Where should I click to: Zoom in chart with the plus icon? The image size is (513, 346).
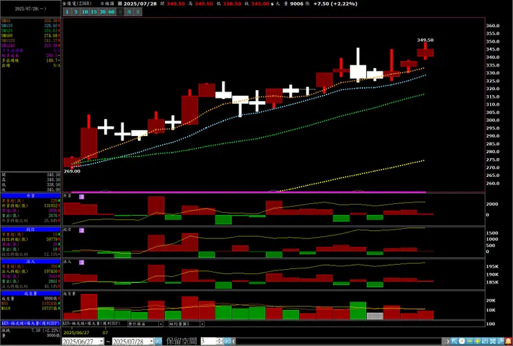click(478, 341)
